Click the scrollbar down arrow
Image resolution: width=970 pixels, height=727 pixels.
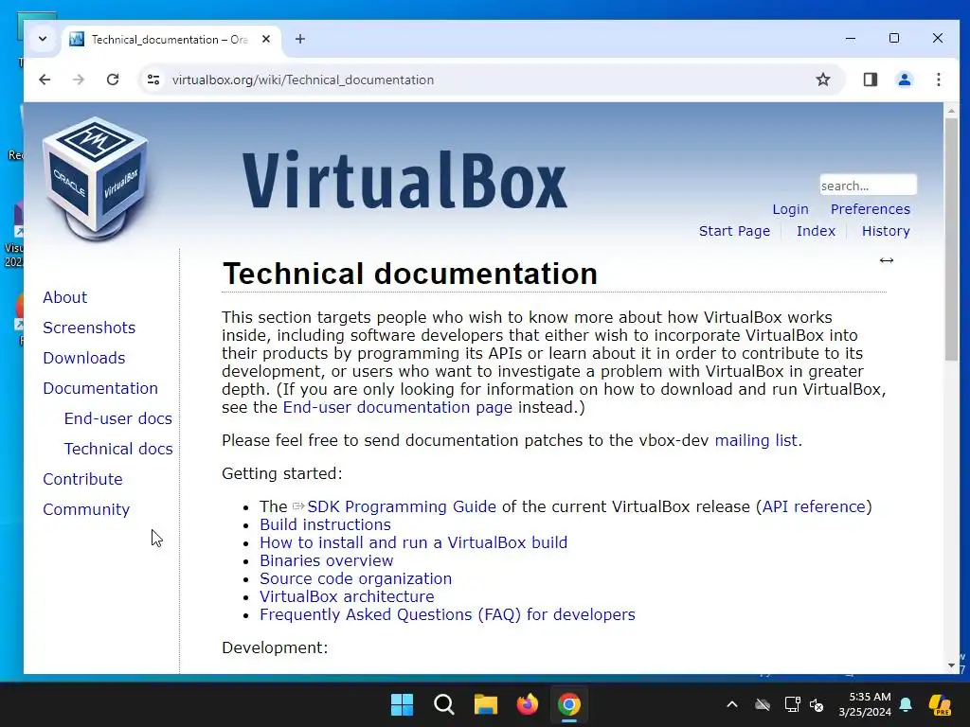pos(951,665)
